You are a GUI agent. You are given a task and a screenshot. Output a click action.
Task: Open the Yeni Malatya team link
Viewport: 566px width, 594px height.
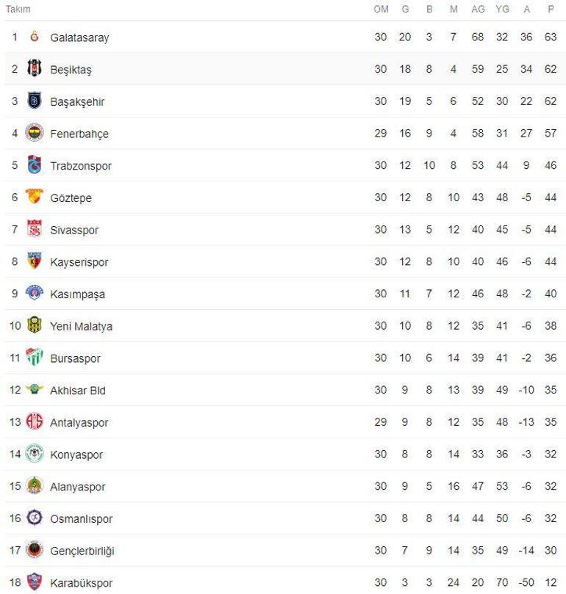coord(81,326)
